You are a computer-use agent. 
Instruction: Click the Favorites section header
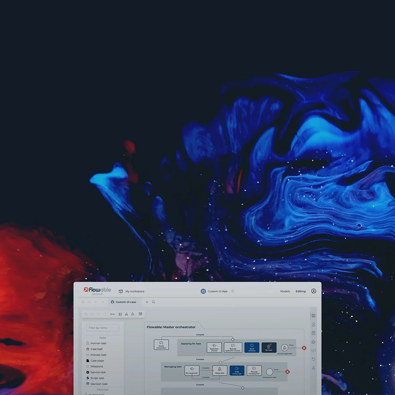point(102,390)
